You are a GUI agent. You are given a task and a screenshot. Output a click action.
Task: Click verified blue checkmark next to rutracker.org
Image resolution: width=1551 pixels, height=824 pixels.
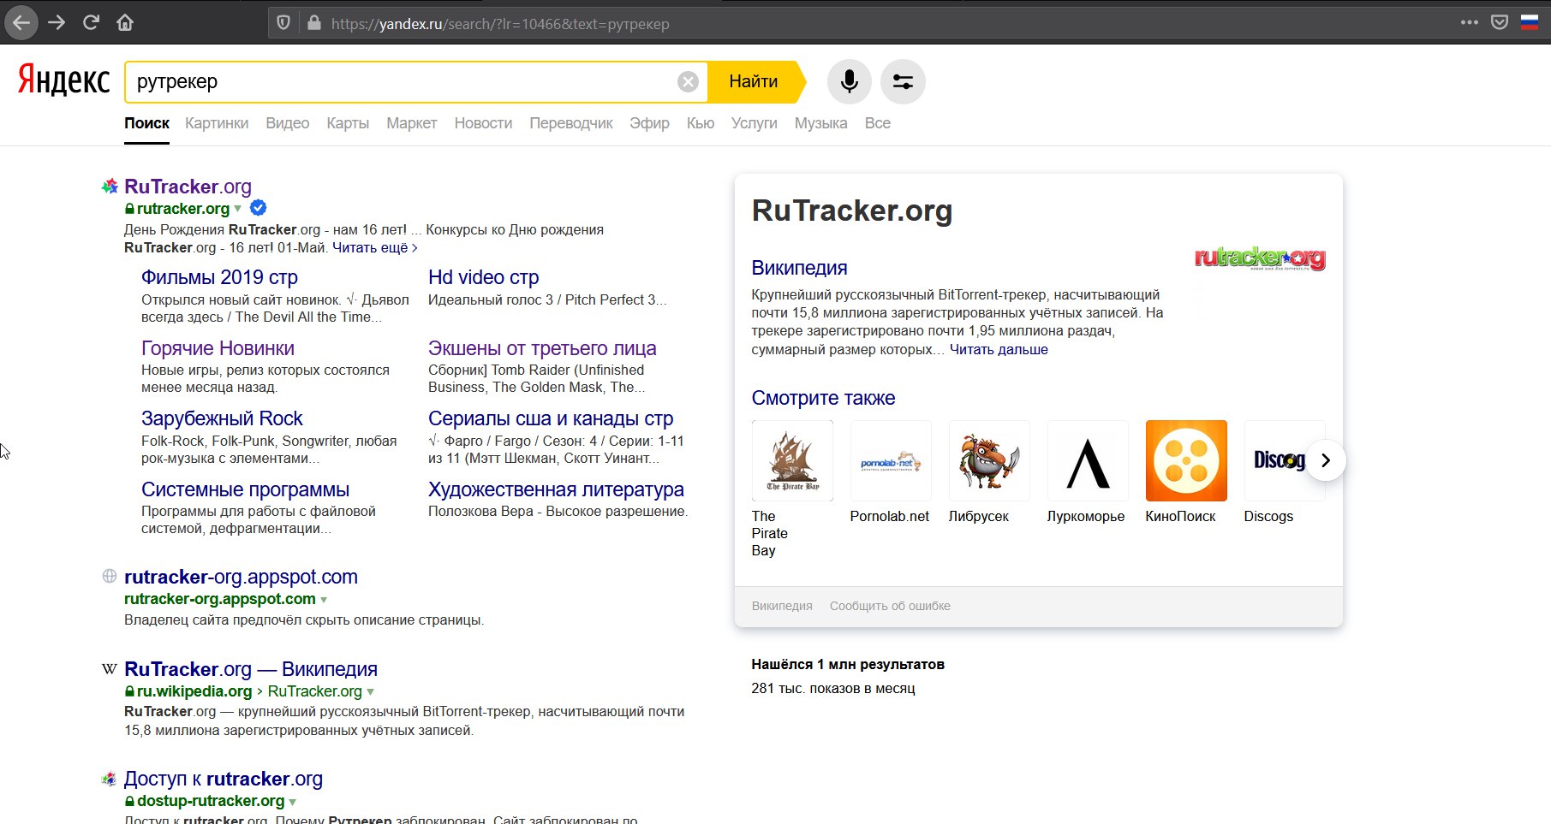[x=258, y=208]
